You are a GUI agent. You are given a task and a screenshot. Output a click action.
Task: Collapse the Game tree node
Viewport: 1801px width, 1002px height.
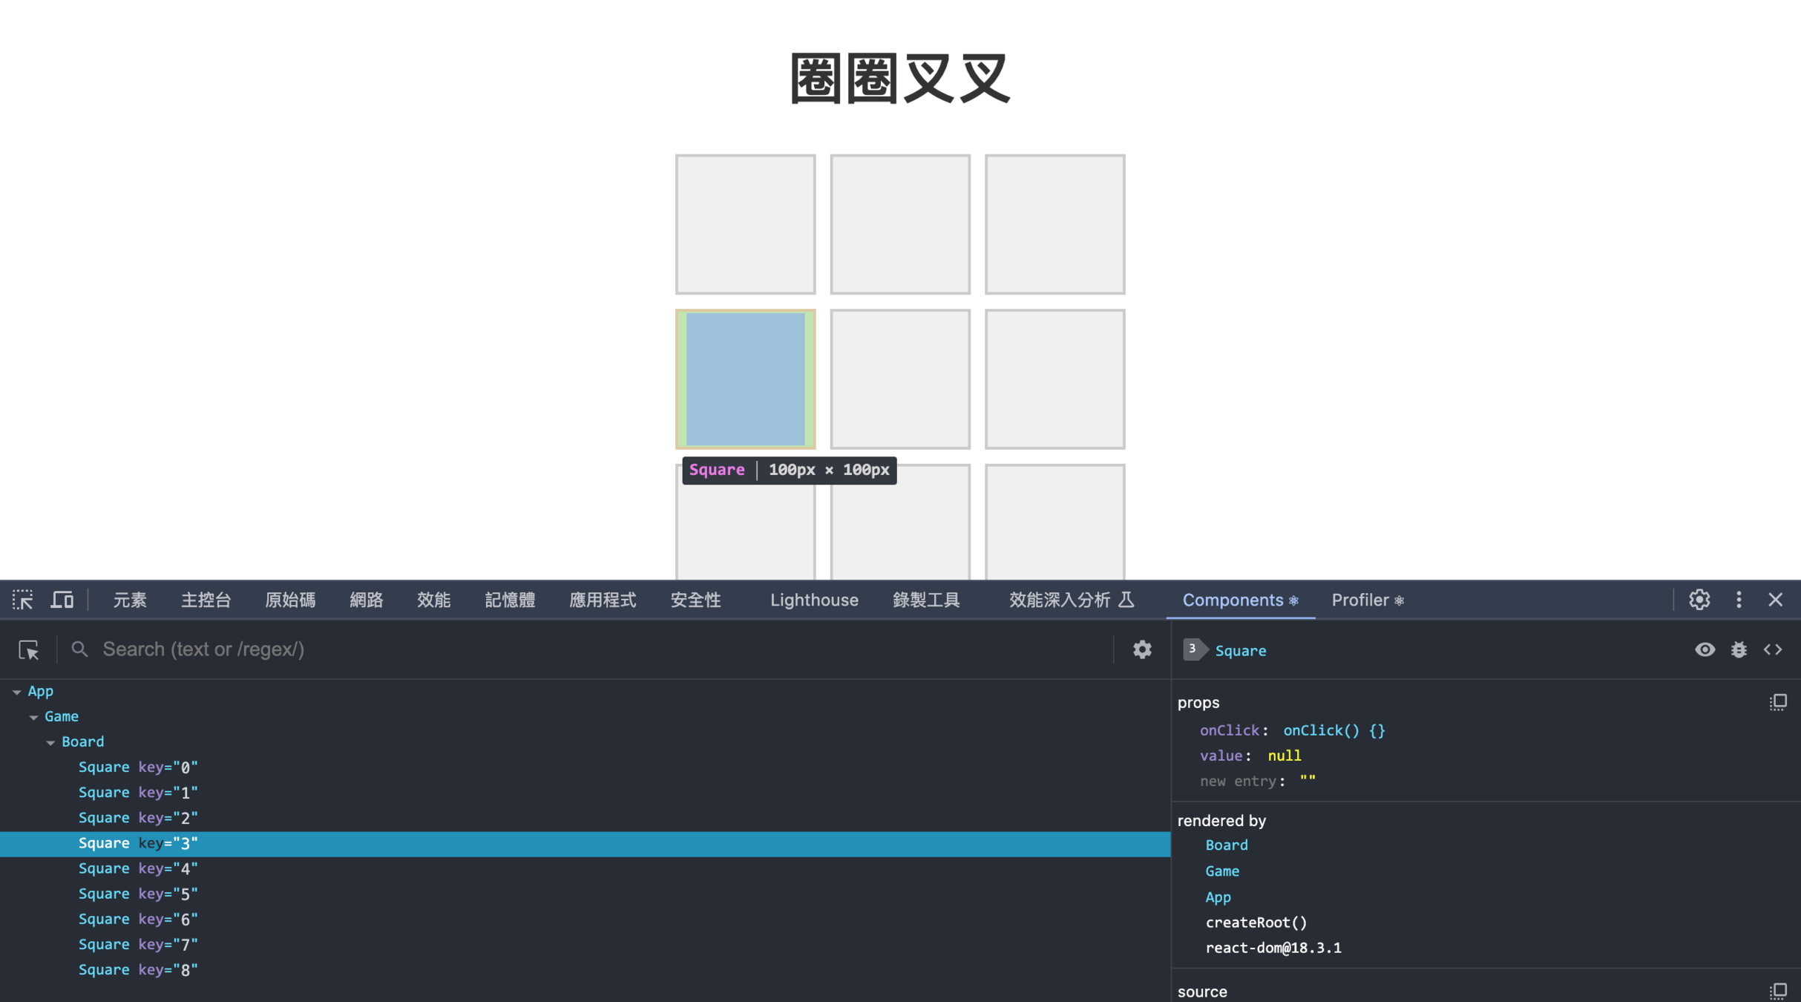coord(33,717)
